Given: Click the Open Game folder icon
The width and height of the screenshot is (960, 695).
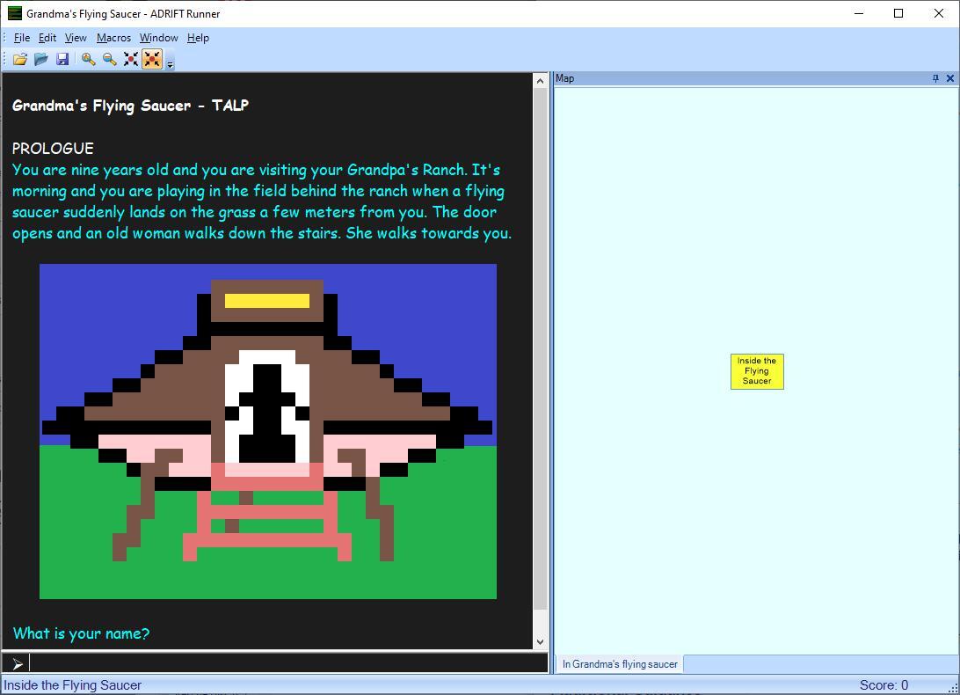Looking at the screenshot, I should 19,59.
